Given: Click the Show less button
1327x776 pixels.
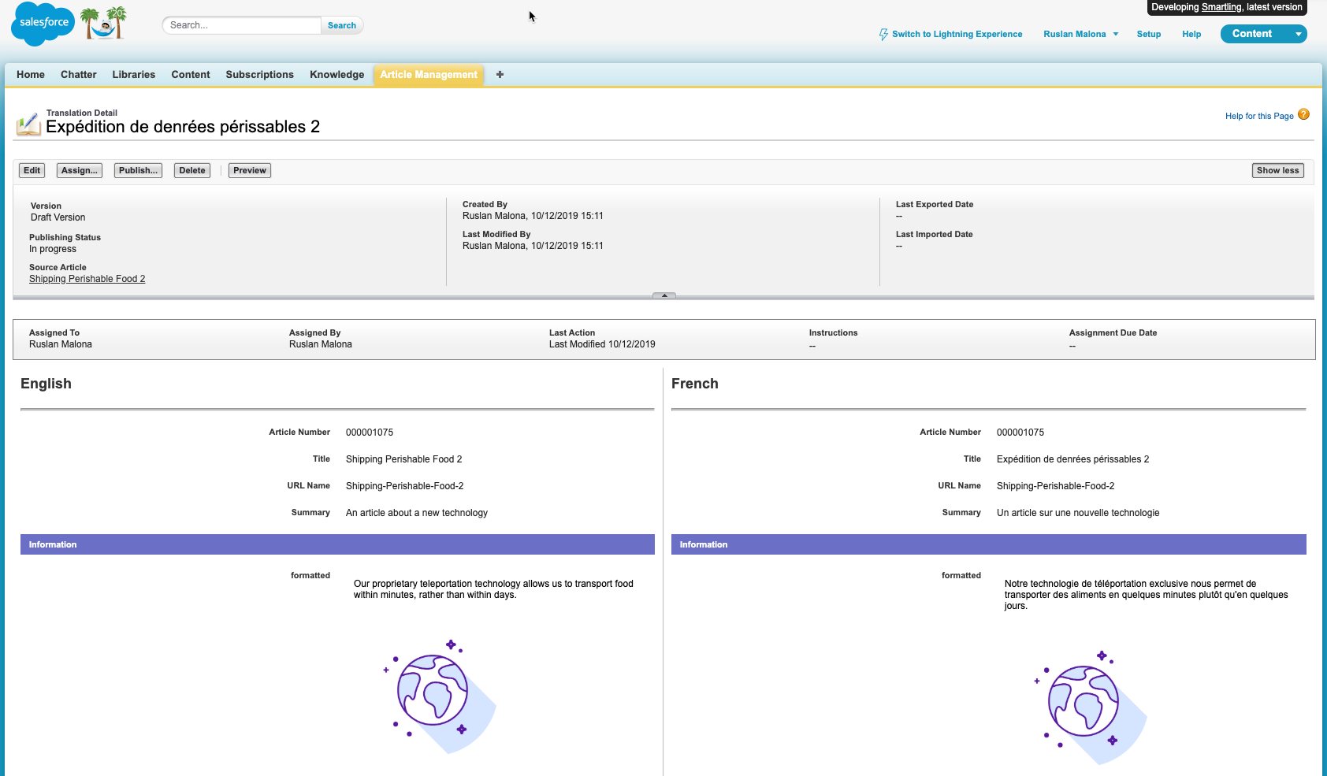Looking at the screenshot, I should point(1277,171).
